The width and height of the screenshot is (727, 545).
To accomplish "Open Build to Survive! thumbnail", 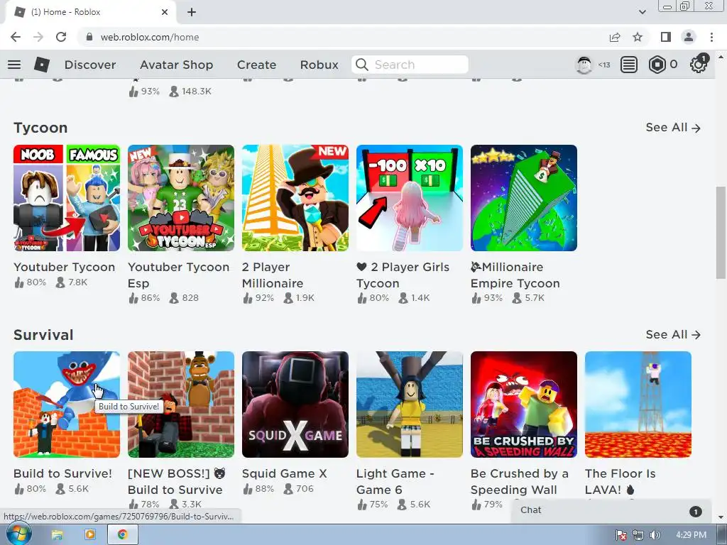I will pyautogui.click(x=67, y=404).
